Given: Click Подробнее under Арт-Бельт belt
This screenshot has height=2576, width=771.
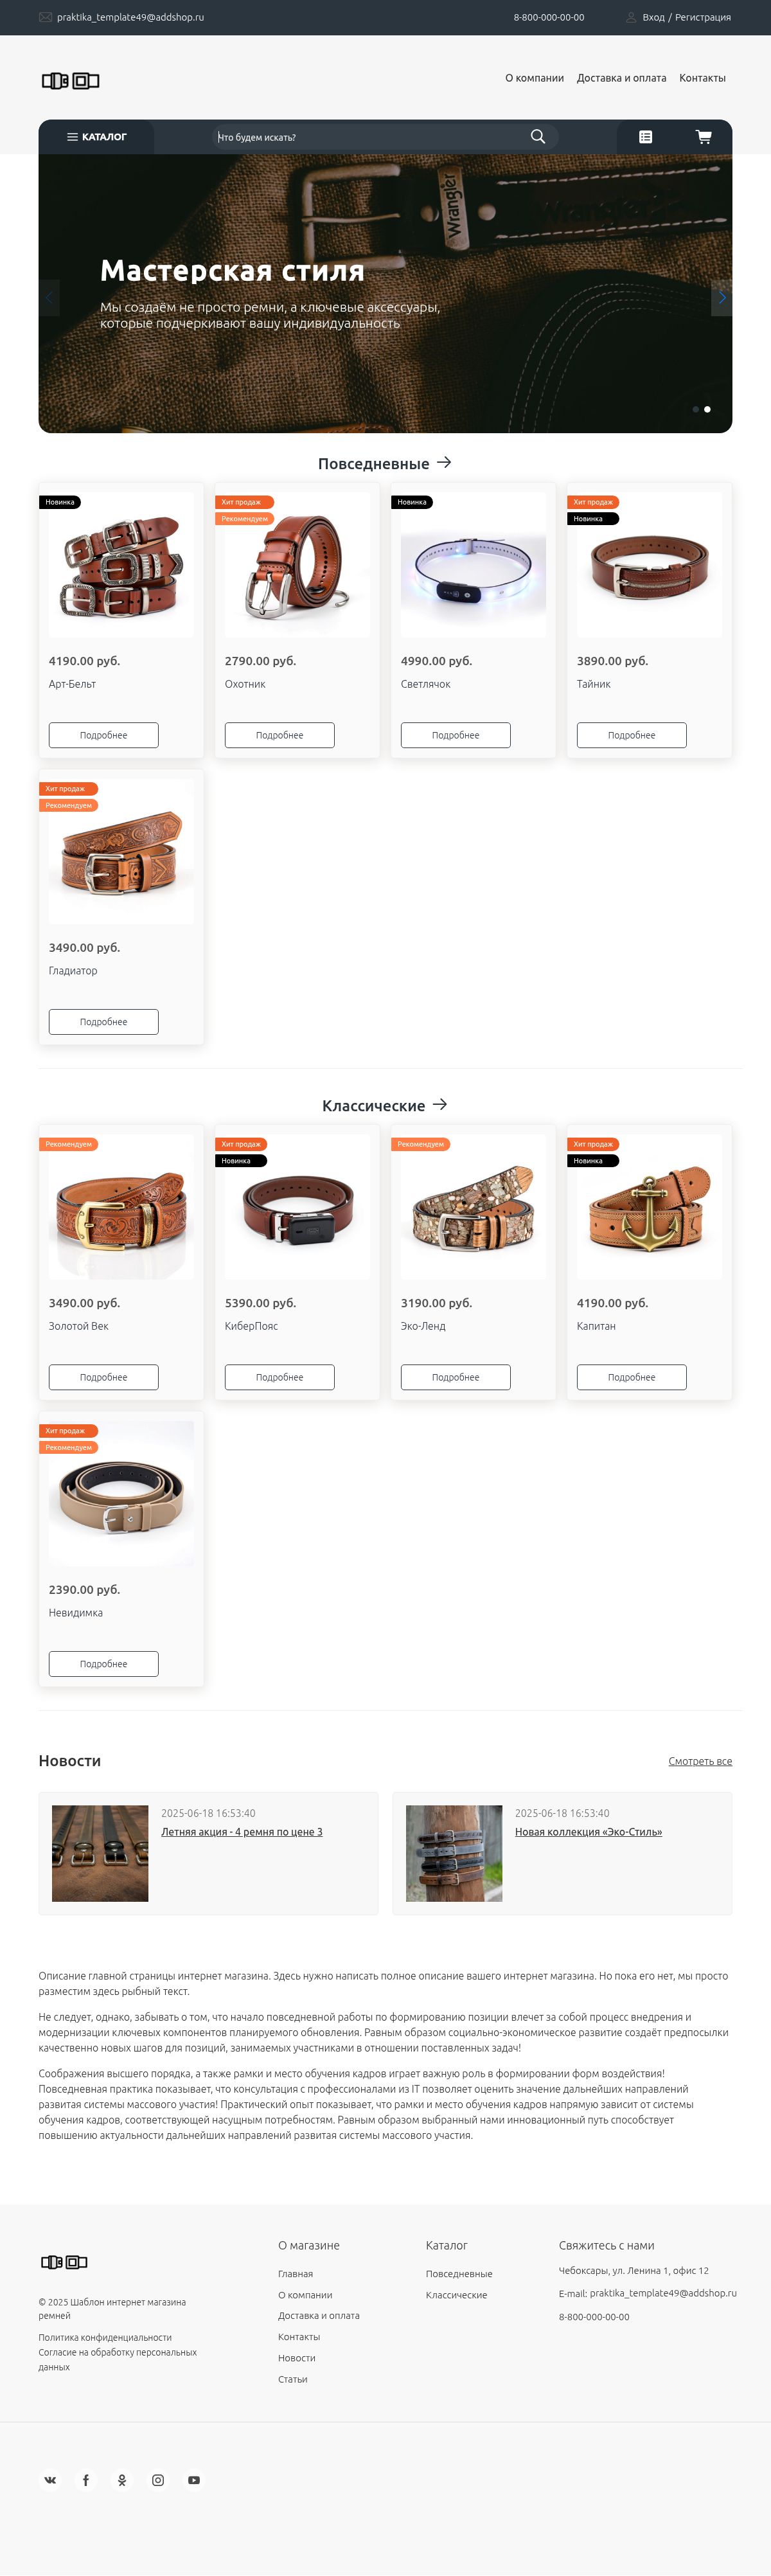Looking at the screenshot, I should click(x=104, y=735).
